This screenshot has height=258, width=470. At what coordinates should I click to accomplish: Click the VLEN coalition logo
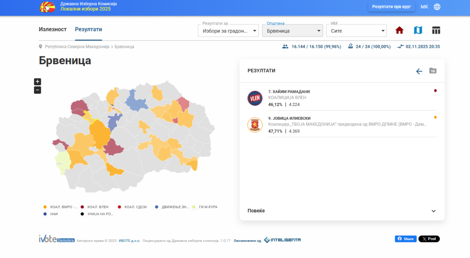(x=255, y=98)
